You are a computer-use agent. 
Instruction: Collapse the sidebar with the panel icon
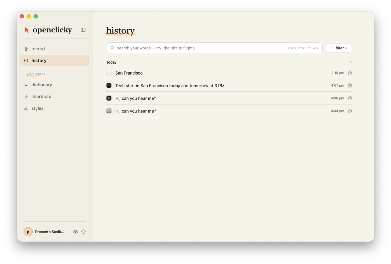click(x=83, y=30)
